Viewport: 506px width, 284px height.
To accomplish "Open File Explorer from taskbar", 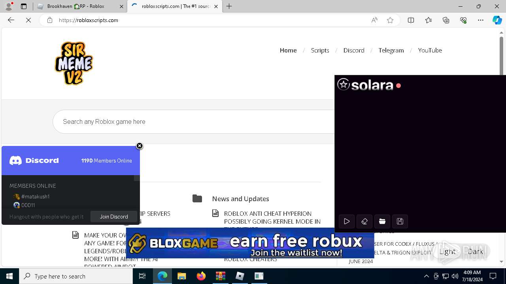I will (181, 276).
